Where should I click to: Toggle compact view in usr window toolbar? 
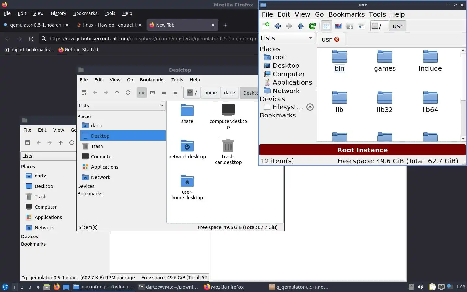tap(350, 26)
